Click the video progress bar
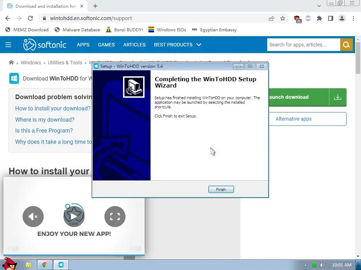Viewport: 361px width, 270px height. click(74, 255)
